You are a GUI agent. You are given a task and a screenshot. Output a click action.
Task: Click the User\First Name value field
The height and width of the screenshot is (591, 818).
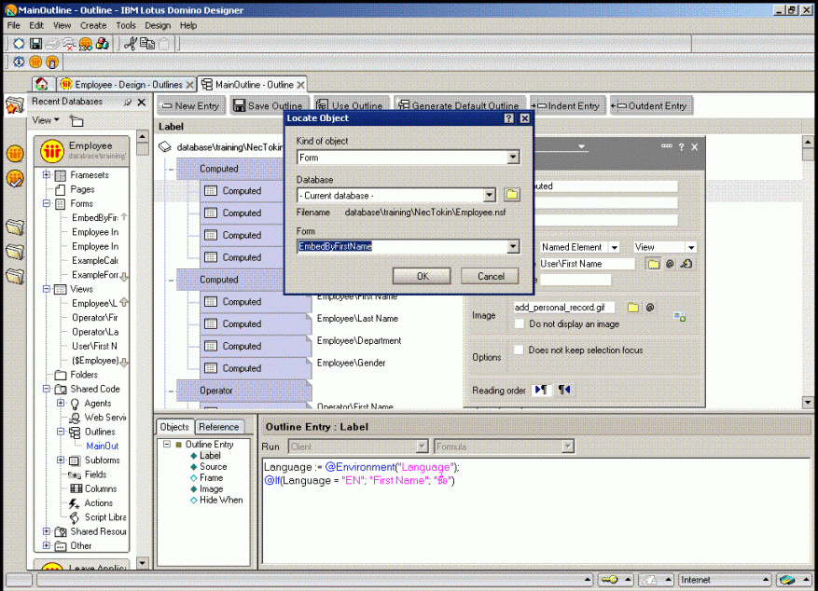pos(587,264)
